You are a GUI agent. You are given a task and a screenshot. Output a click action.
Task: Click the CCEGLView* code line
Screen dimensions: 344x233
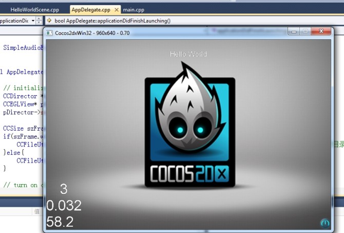pos(23,104)
